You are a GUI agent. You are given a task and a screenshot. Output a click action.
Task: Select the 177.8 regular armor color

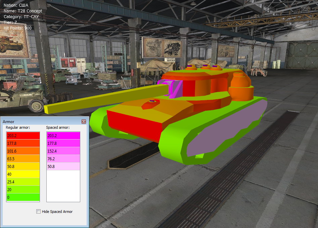pyautogui.click(x=23, y=143)
